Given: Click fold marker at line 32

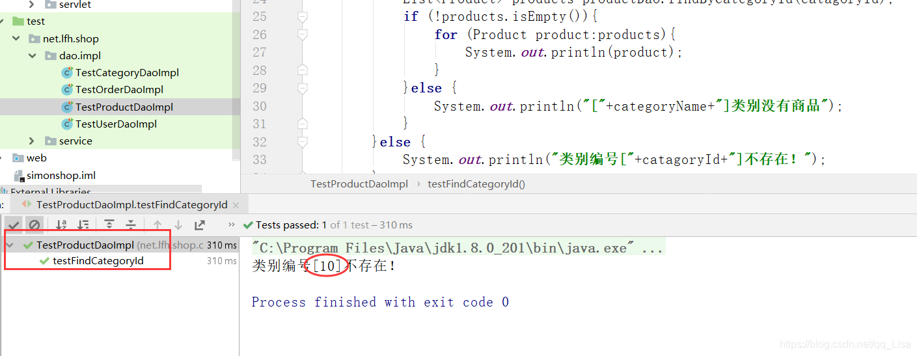Looking at the screenshot, I should pyautogui.click(x=302, y=141).
